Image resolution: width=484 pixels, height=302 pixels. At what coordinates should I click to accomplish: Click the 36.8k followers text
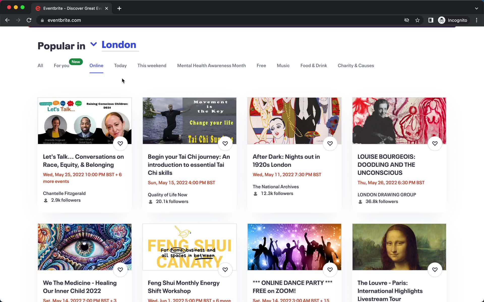[x=382, y=201]
